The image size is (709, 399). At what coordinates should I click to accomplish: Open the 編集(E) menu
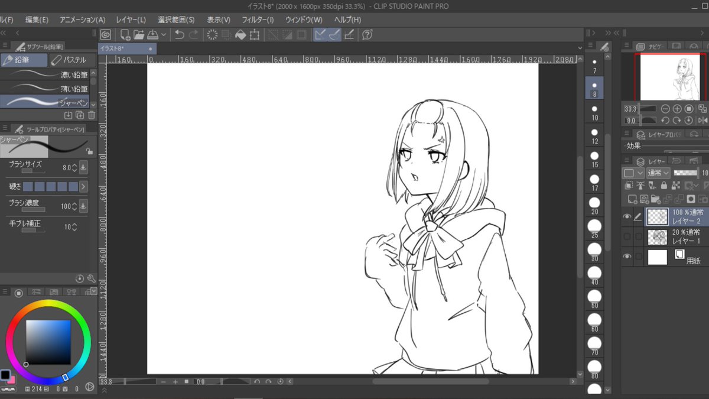[x=37, y=20]
